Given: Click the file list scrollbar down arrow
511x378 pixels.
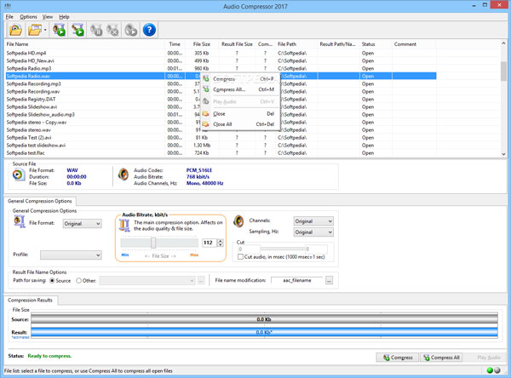Looking at the screenshot, I should point(503,154).
